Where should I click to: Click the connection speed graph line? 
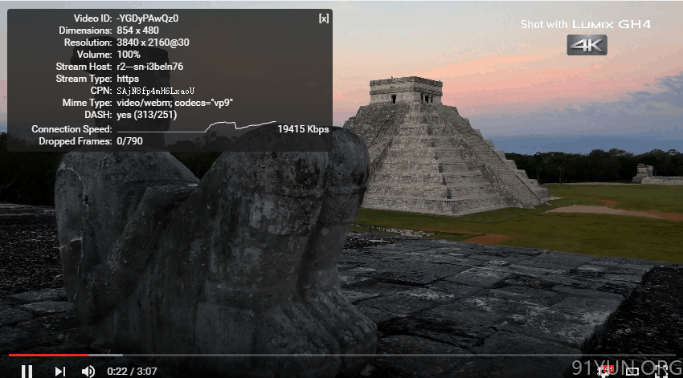[196, 127]
